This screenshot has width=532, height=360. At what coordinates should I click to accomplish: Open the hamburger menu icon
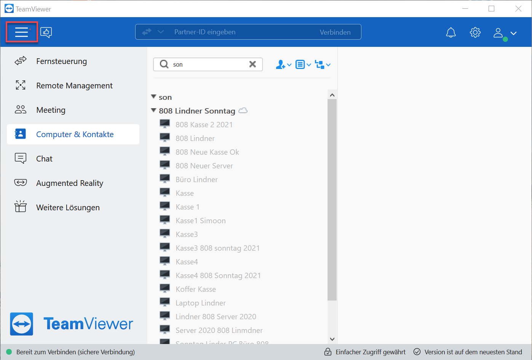pyautogui.click(x=22, y=32)
